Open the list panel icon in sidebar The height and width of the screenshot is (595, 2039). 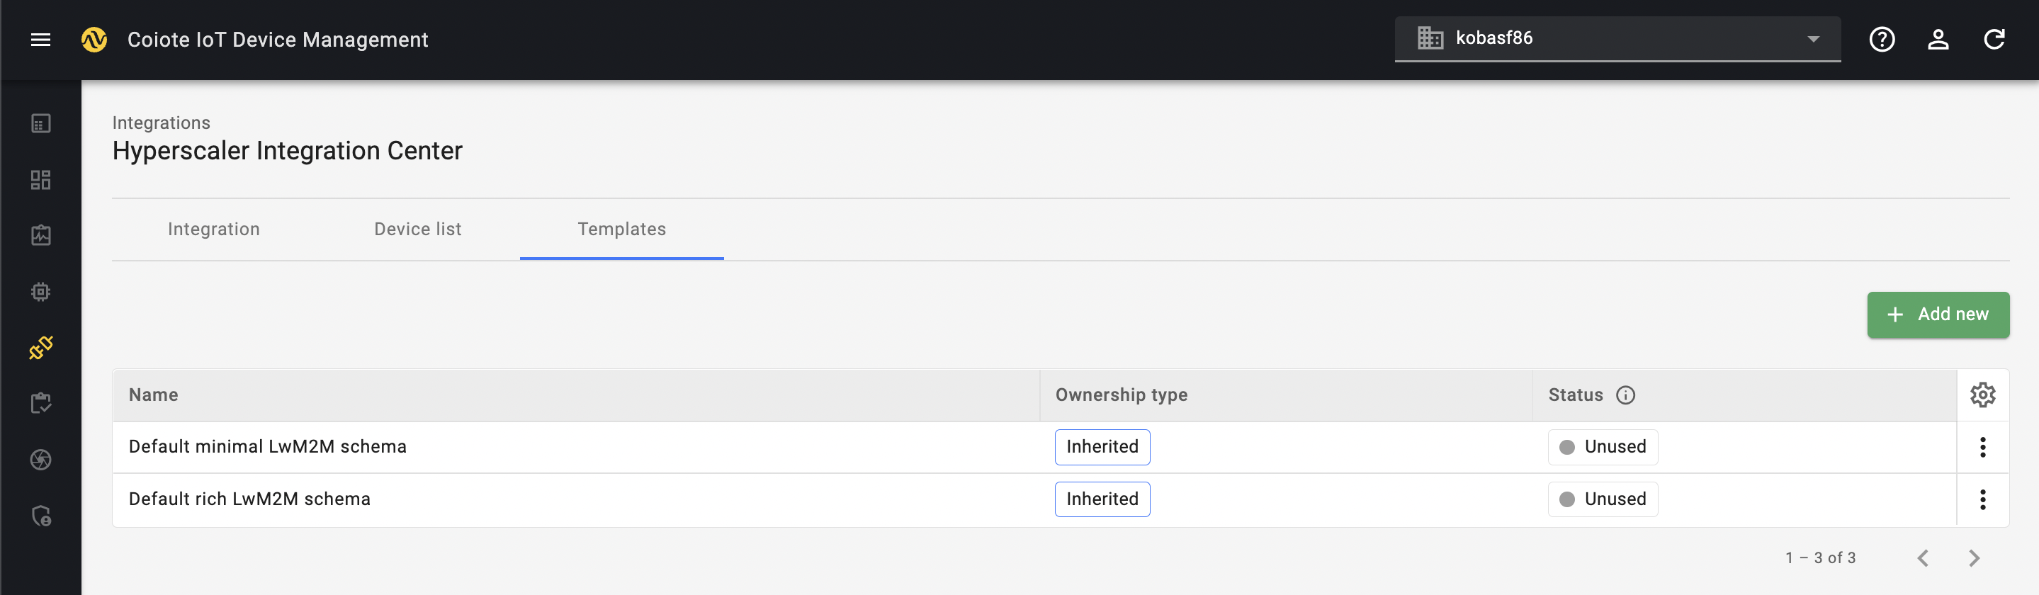tap(40, 123)
